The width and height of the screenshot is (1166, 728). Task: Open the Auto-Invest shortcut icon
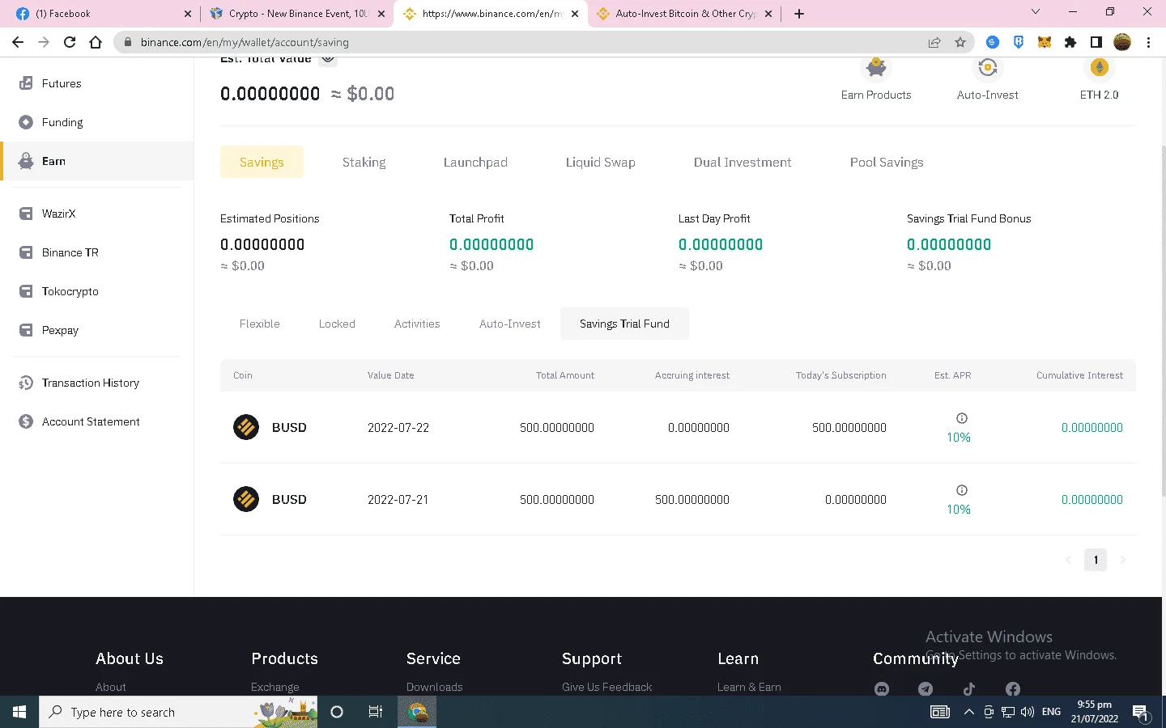[987, 69]
